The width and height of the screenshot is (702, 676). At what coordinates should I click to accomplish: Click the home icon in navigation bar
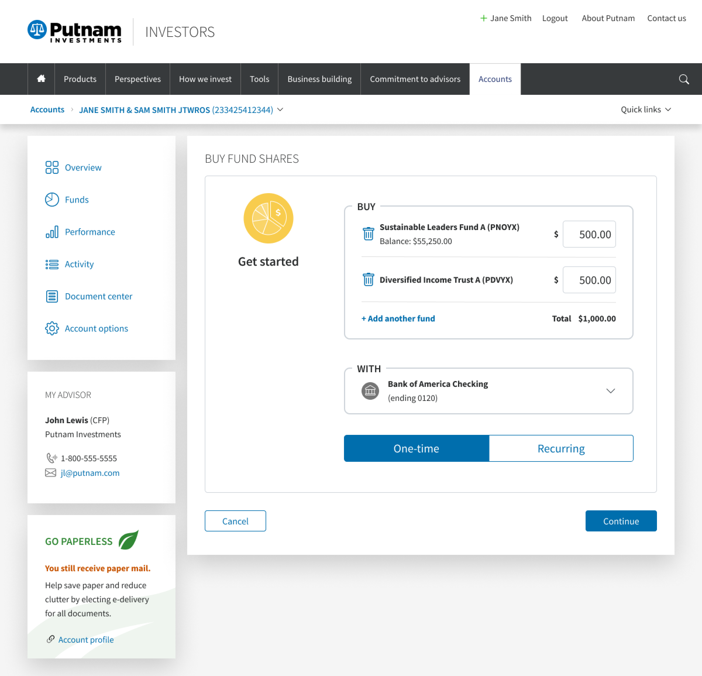[x=41, y=79]
